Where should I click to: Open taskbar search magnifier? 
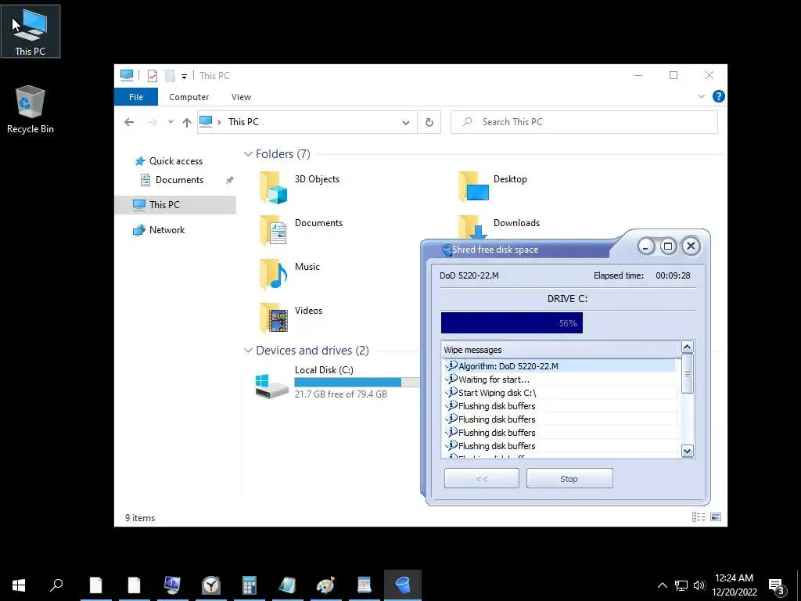click(56, 585)
